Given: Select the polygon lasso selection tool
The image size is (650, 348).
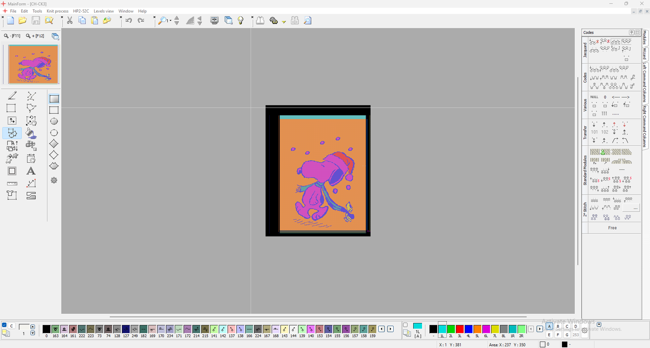Looking at the screenshot, I should tap(31, 108).
